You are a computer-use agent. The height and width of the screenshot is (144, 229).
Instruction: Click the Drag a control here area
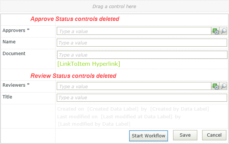click(114, 6)
